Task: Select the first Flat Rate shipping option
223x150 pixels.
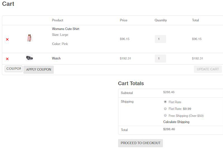Action: click(x=165, y=102)
